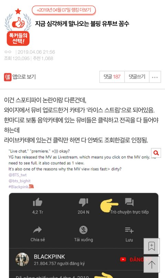The image size is (165, 278).
Task: Jump to top with the up arrow
Action: point(152,265)
